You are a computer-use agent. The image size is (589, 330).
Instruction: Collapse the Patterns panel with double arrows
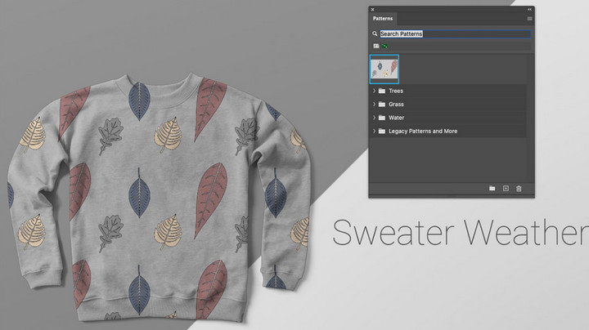(x=529, y=9)
